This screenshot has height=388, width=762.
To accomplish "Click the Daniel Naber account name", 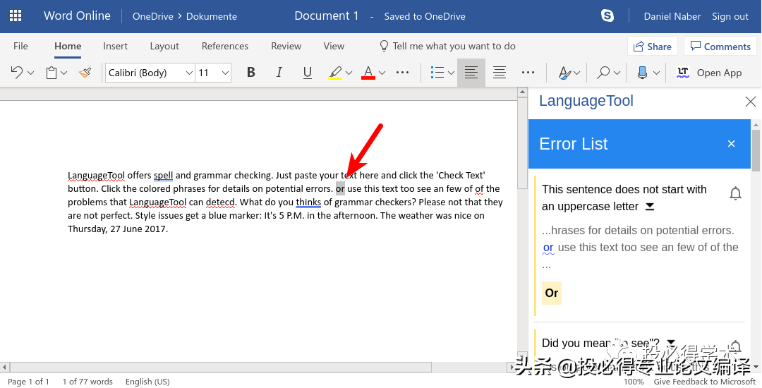I will [x=672, y=16].
